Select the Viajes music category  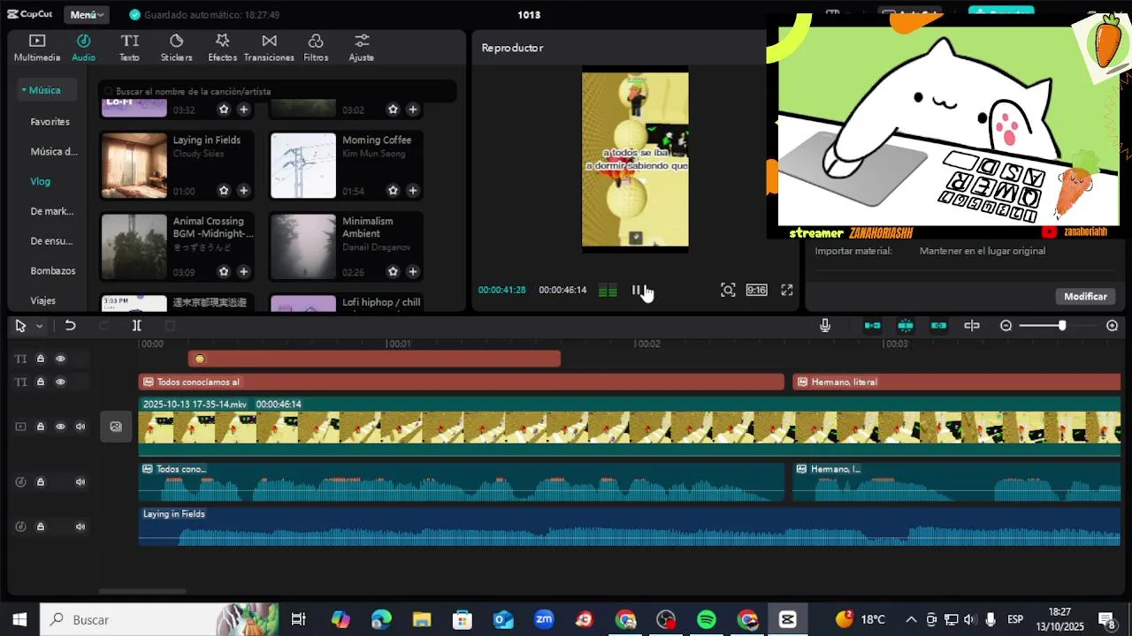tap(42, 301)
